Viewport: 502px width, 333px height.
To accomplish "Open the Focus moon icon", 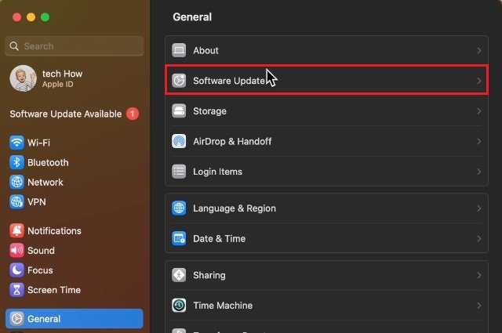I will pos(16,270).
